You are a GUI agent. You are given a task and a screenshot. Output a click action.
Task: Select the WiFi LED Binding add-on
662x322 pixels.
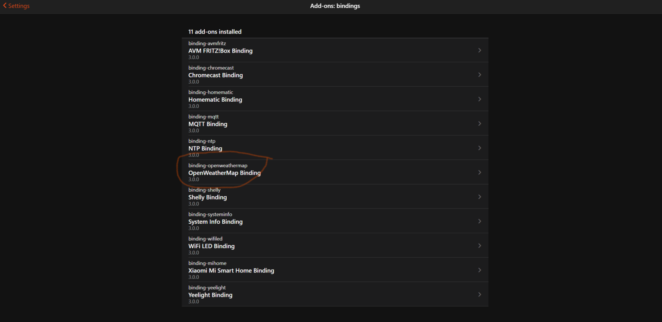click(335, 246)
